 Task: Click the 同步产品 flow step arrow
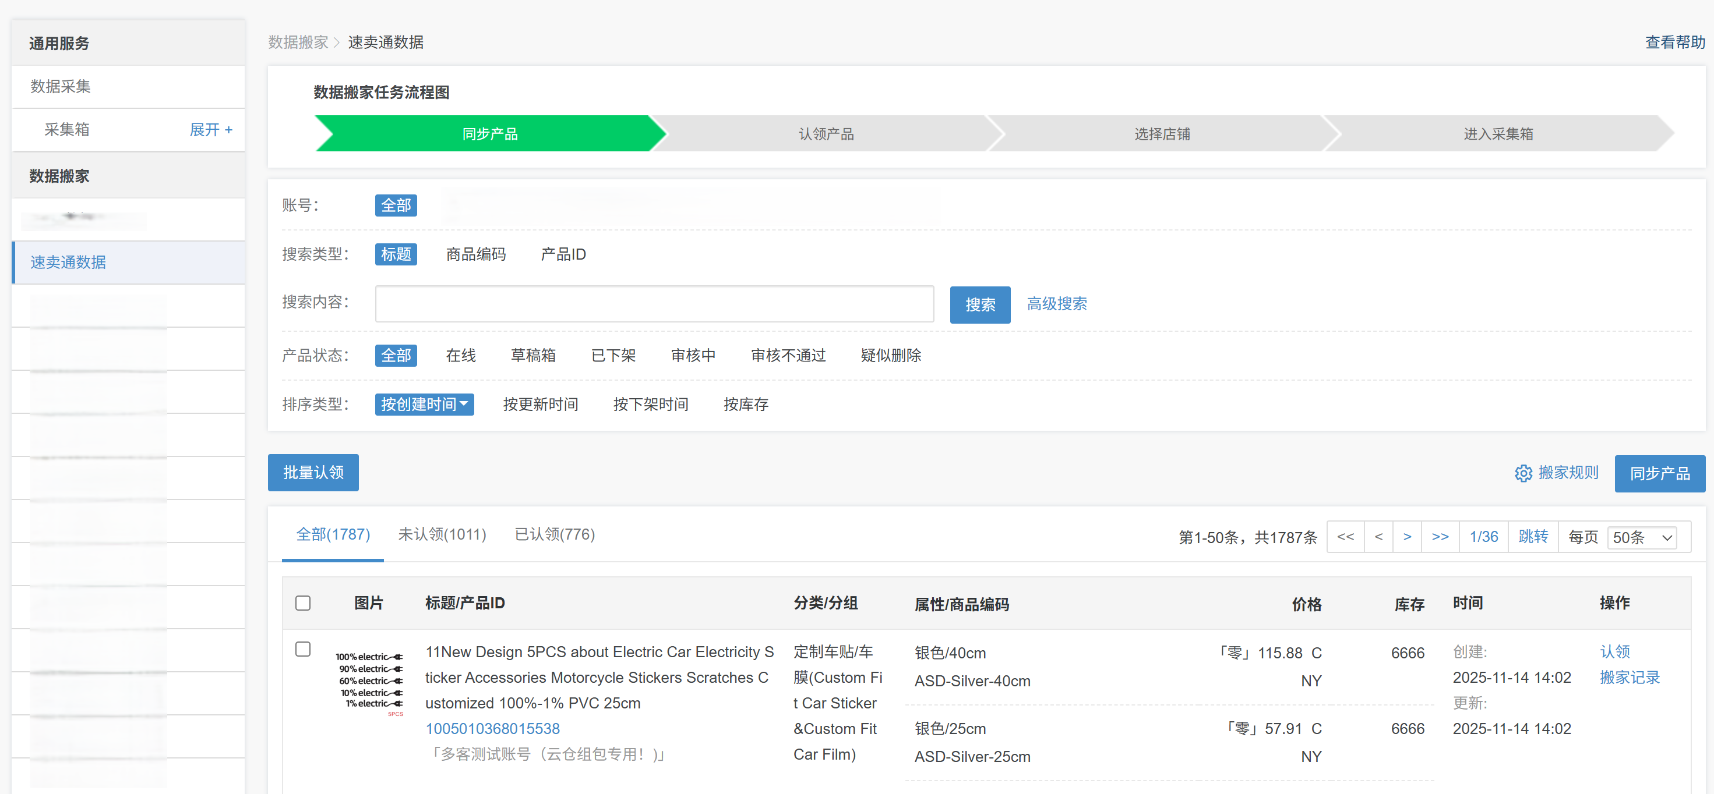click(490, 134)
